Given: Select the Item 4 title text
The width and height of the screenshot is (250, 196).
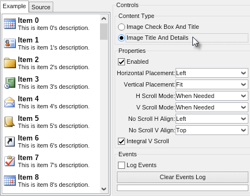Looking at the screenshot, I should (x=28, y=99).
